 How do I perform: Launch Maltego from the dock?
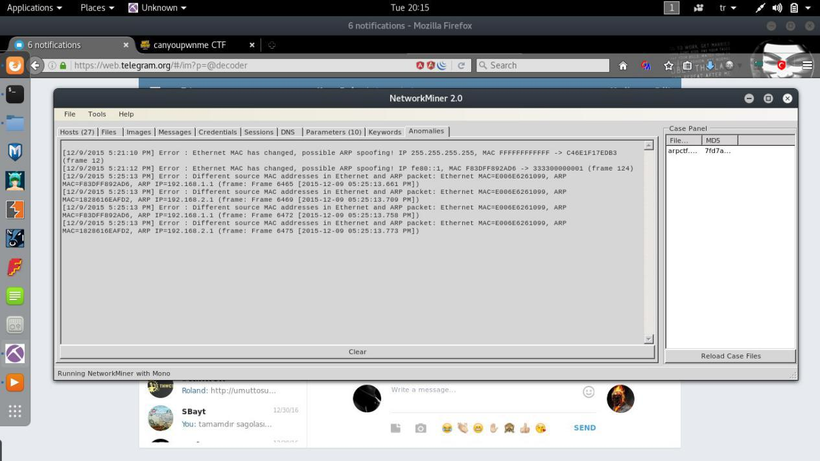[15, 152]
